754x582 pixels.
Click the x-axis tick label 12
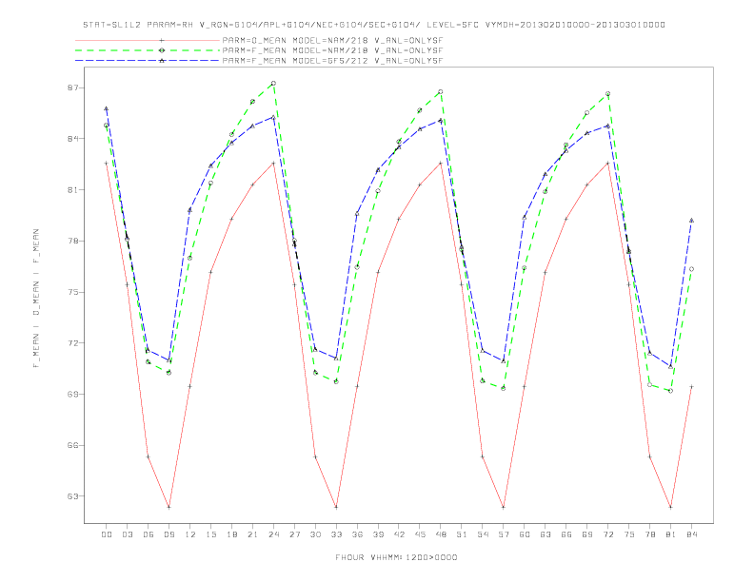point(190,534)
